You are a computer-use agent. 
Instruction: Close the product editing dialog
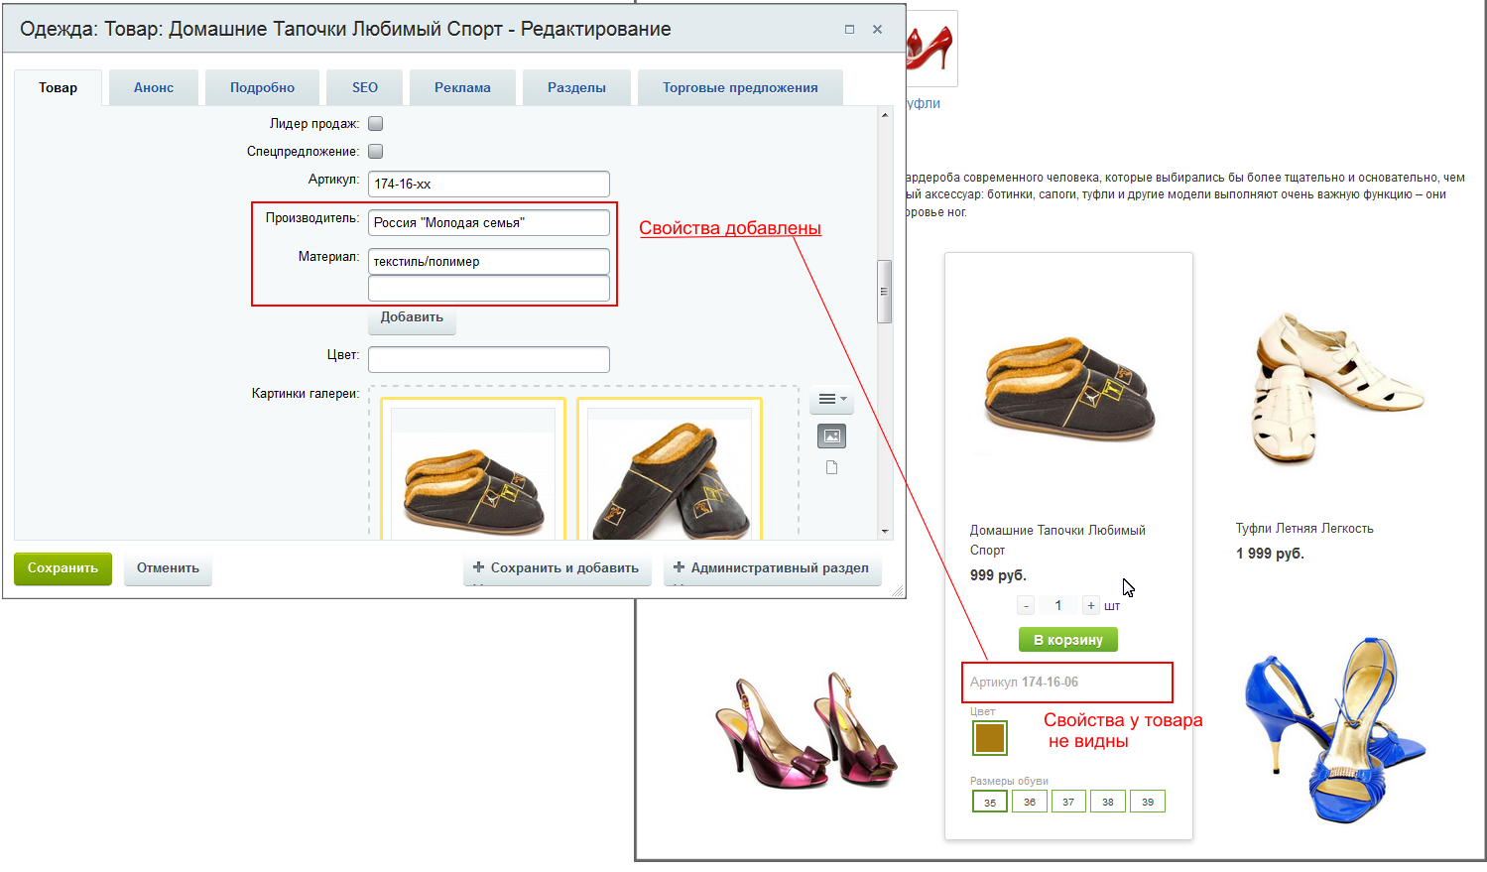click(x=877, y=30)
